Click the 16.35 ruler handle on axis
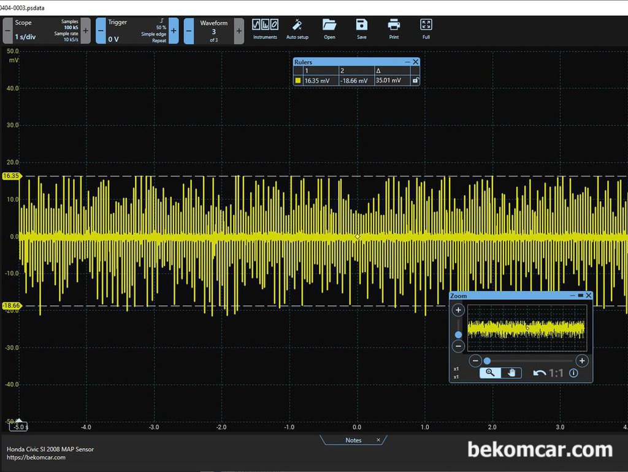628x472 pixels. [12, 176]
